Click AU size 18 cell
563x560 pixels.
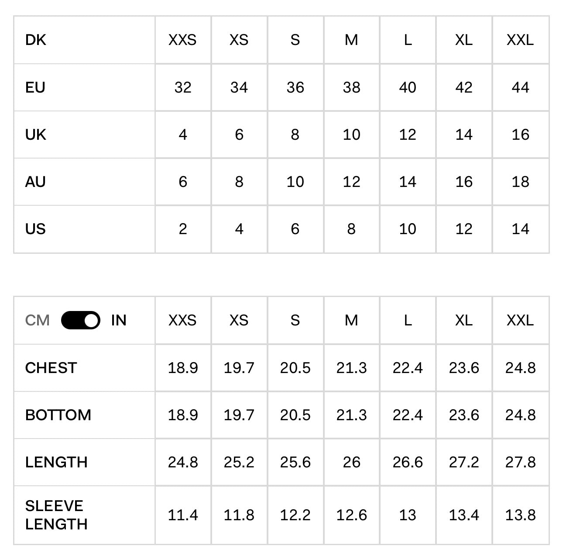pos(520,182)
